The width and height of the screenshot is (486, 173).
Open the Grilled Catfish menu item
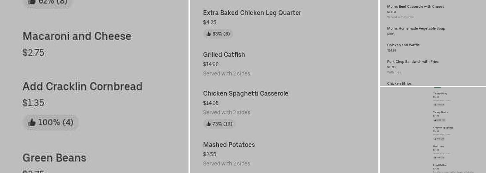[224, 55]
